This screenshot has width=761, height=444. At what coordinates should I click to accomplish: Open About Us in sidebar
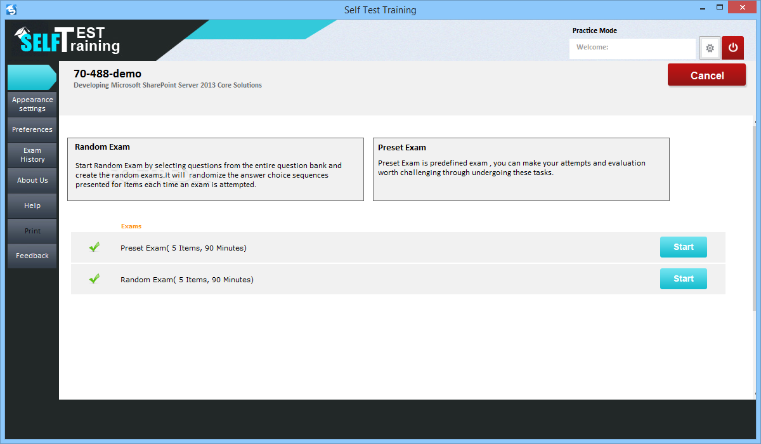pyautogui.click(x=32, y=180)
